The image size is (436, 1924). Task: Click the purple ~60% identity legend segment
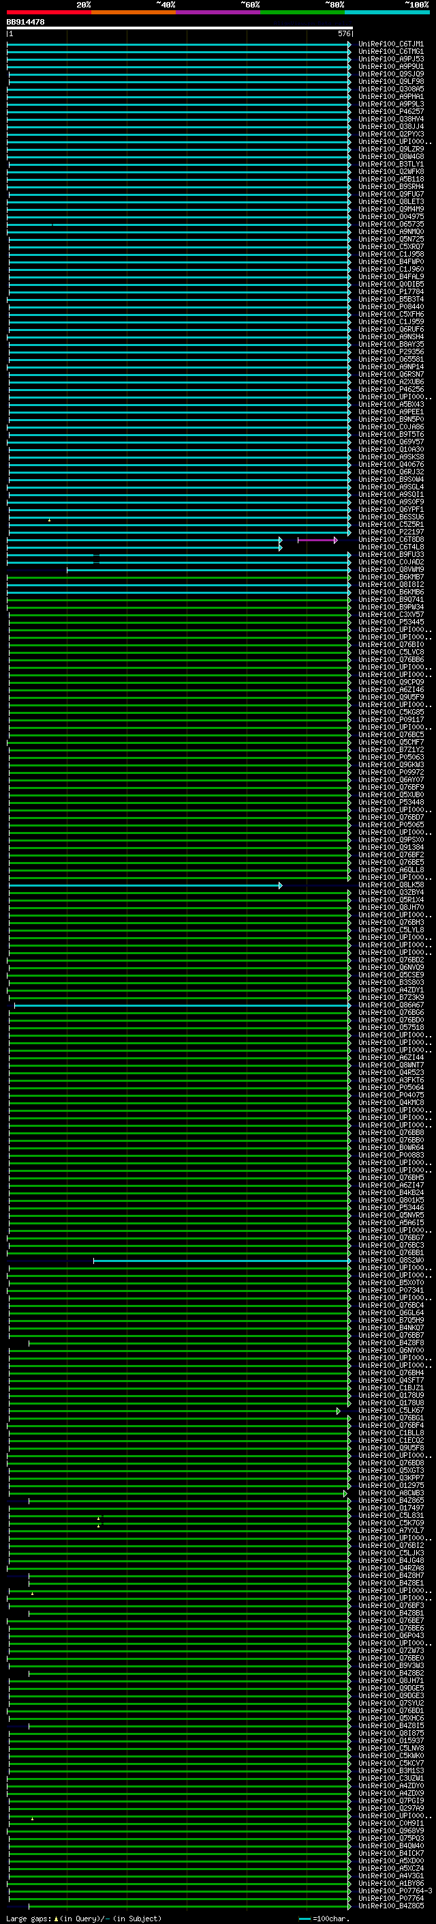pyautogui.click(x=219, y=12)
